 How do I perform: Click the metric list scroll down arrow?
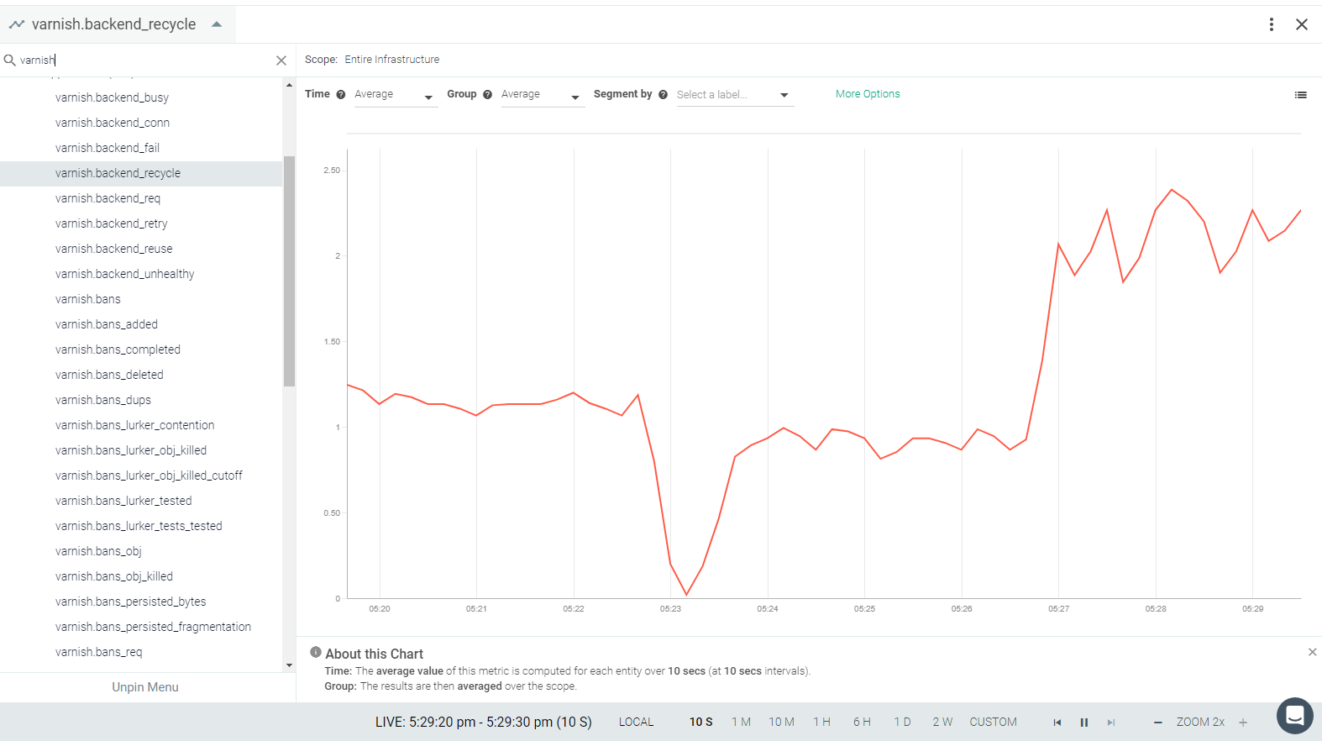coord(289,665)
